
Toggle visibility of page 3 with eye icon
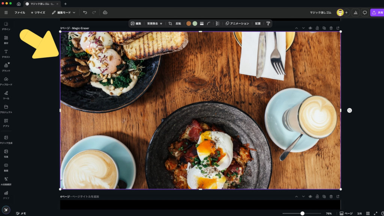[310, 28]
